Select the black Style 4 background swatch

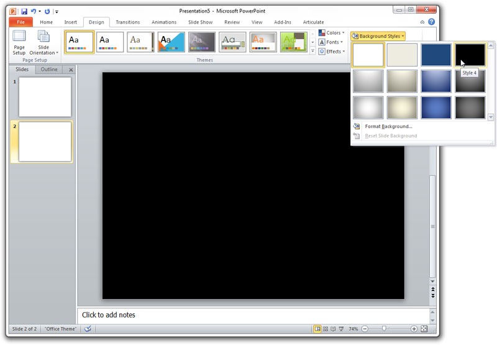click(470, 55)
